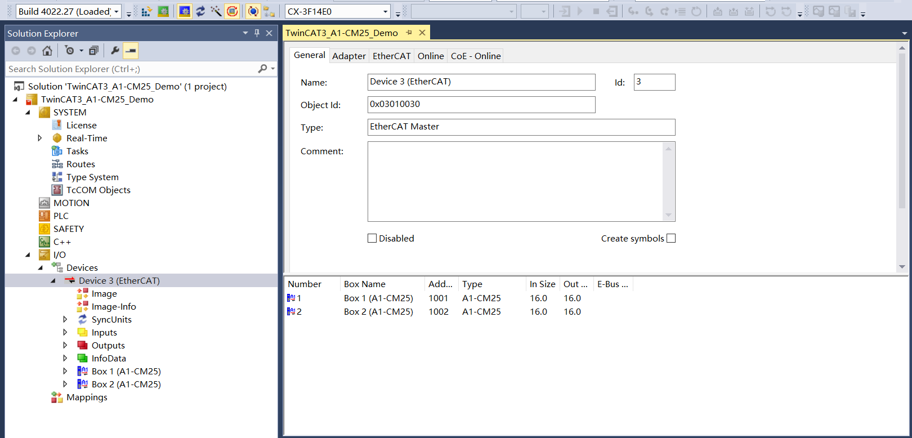Select the Image-Info tree item
Image resolution: width=912 pixels, height=438 pixels.
point(114,306)
